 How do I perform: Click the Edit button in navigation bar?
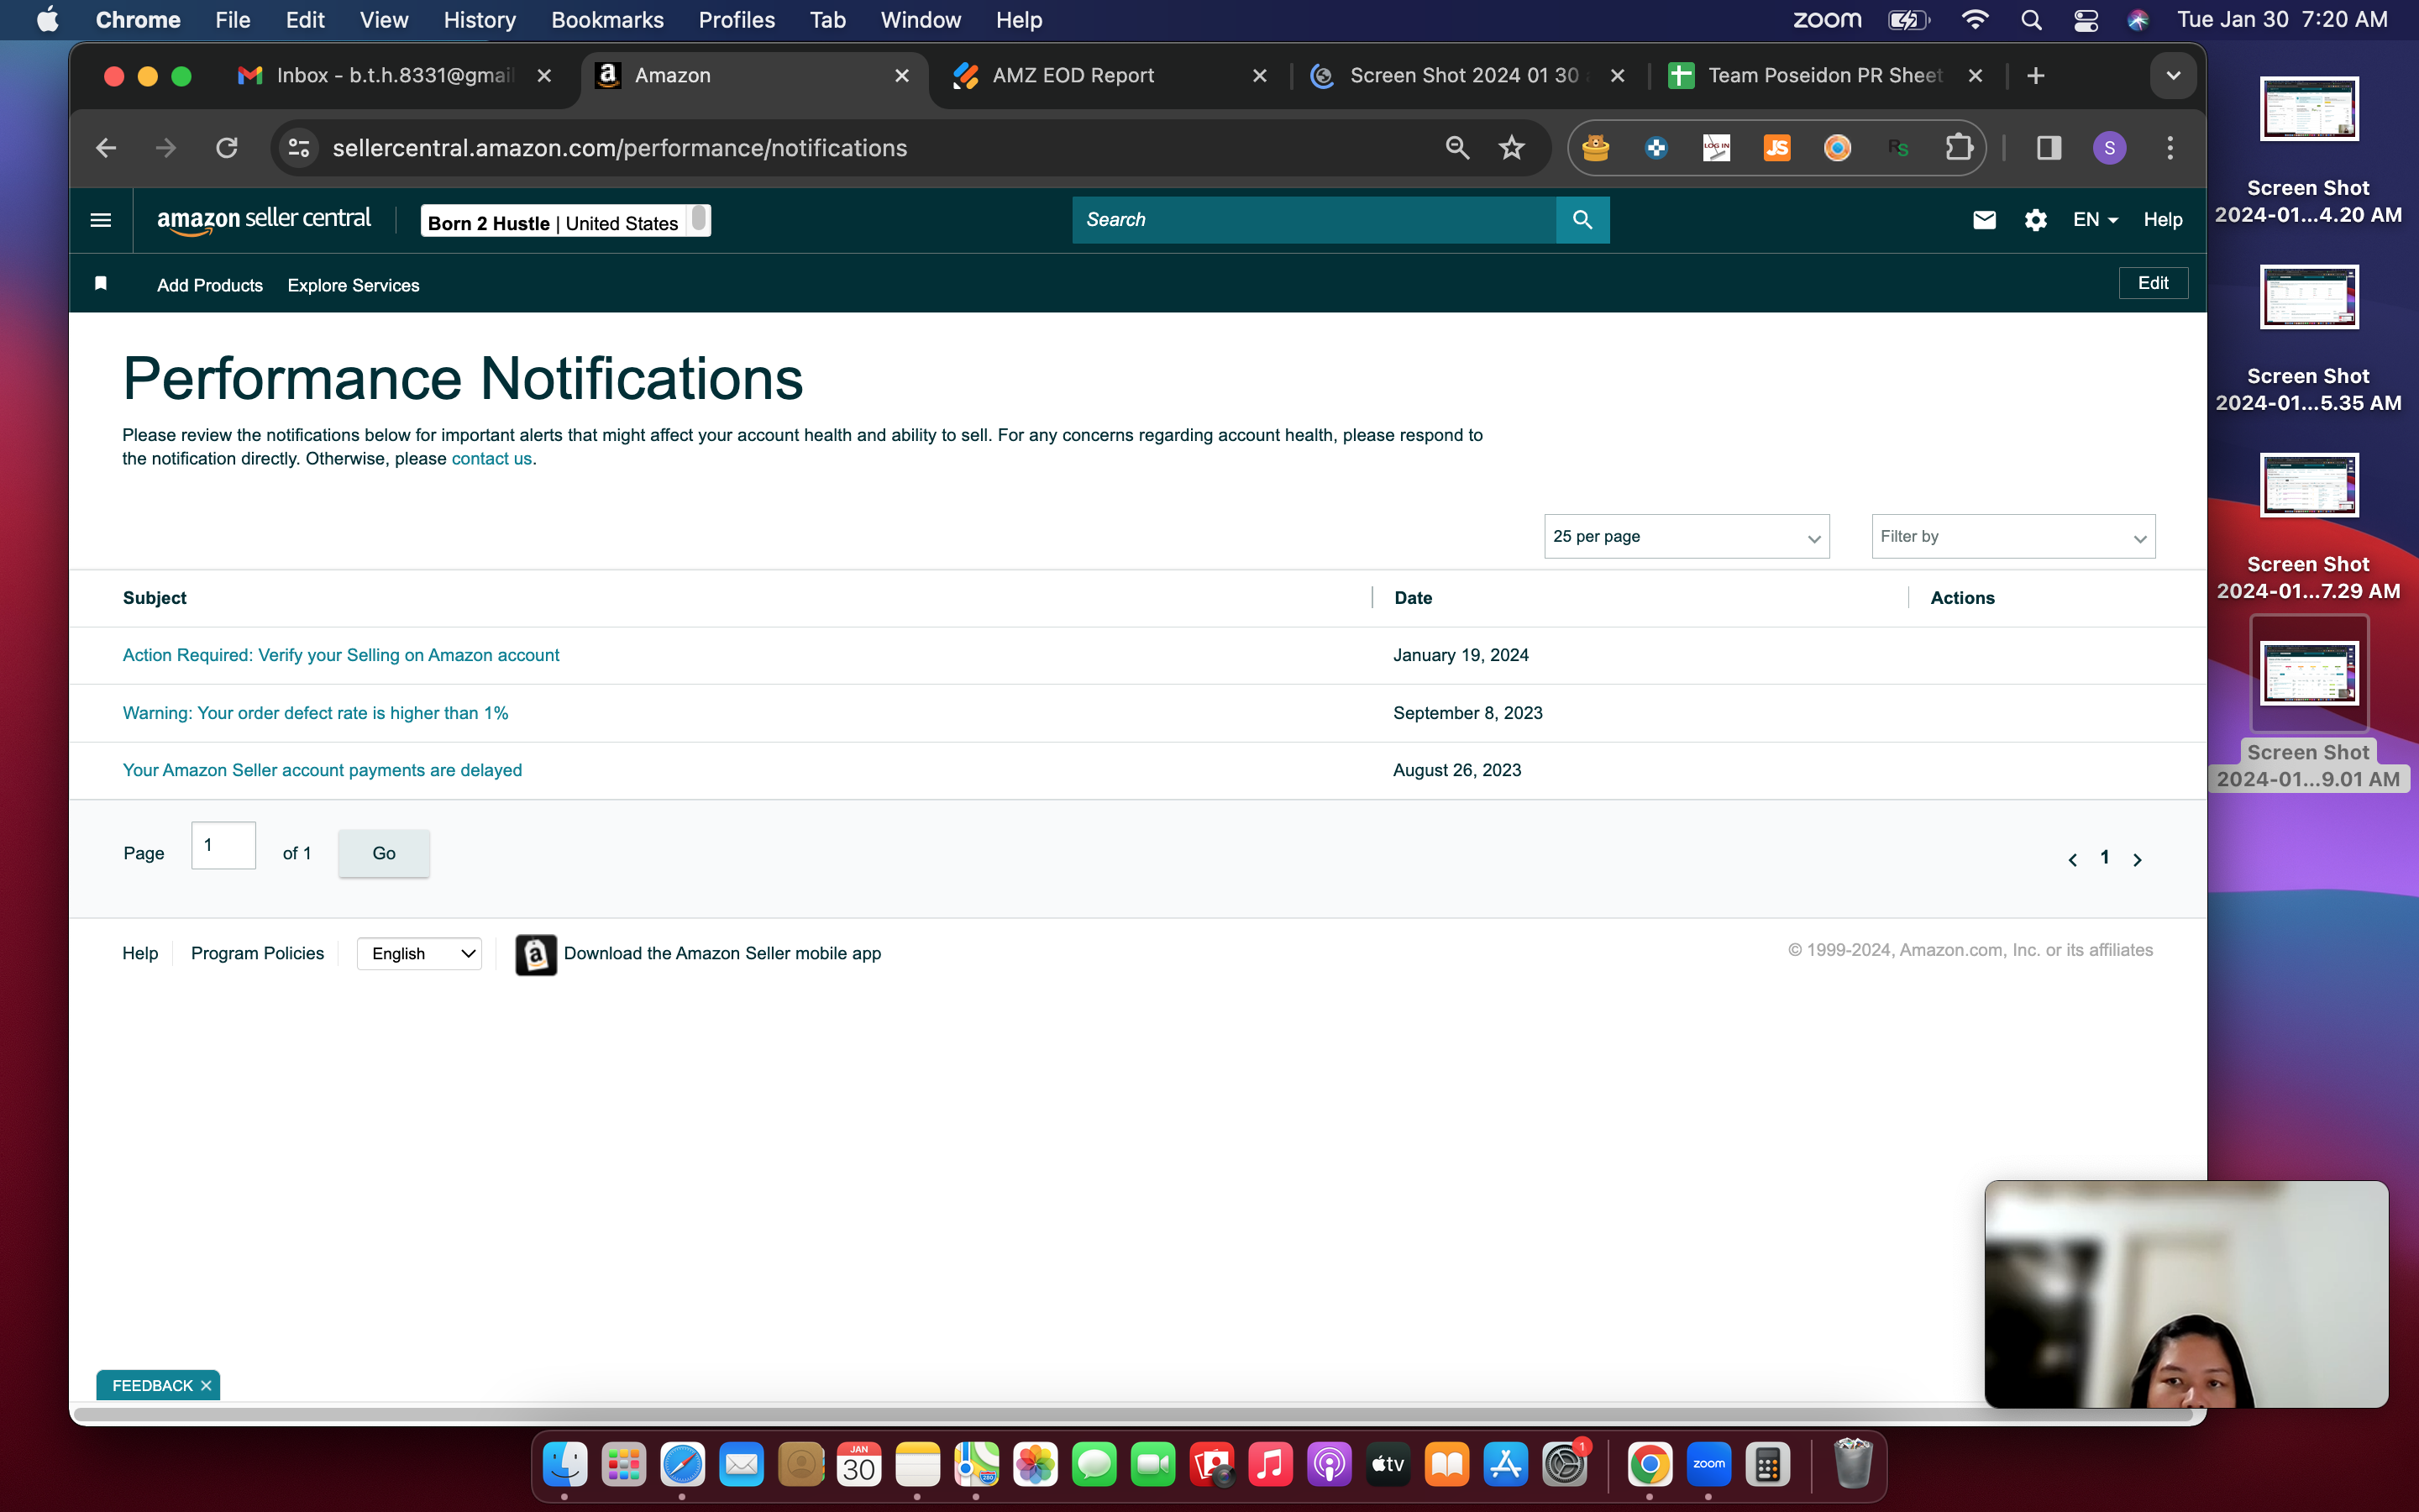coord(2152,283)
